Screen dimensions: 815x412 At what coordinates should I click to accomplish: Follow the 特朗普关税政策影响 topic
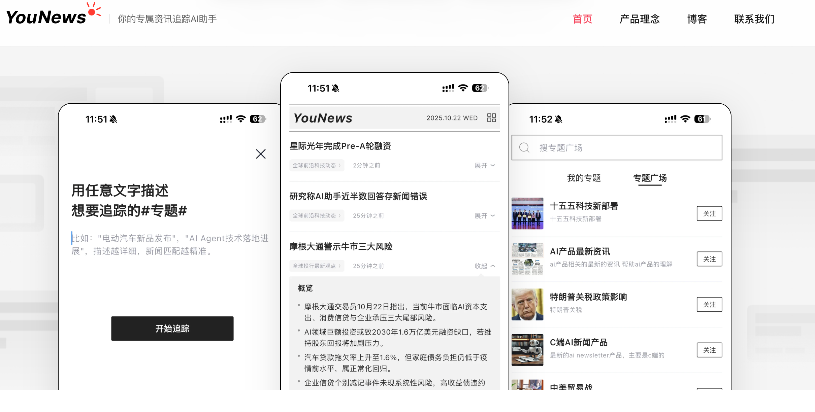pos(709,304)
